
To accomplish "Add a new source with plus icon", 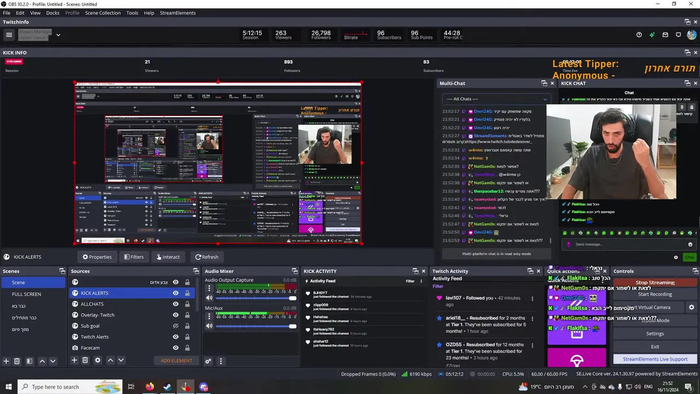I will point(74,360).
